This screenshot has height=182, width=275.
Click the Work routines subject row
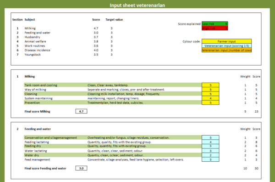(x=35, y=45)
